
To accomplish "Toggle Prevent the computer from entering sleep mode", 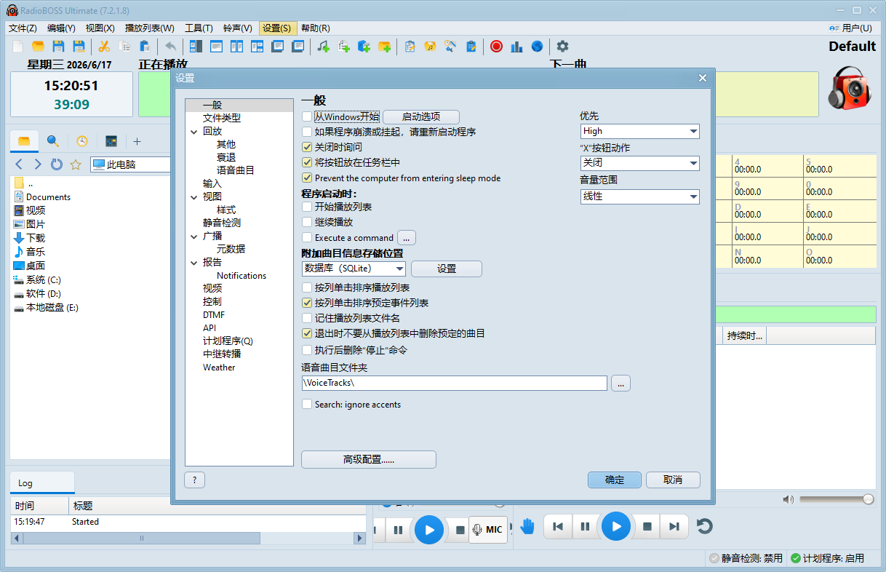I will tap(307, 178).
